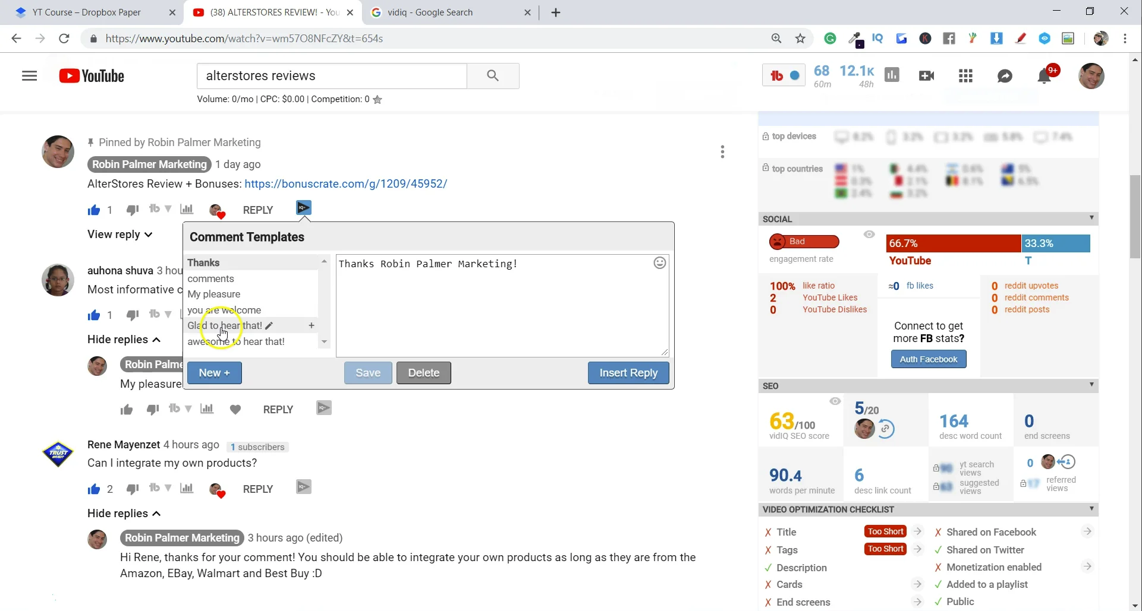
Task: Dislike the pinned AlterStores Review comment
Action: tap(133, 210)
